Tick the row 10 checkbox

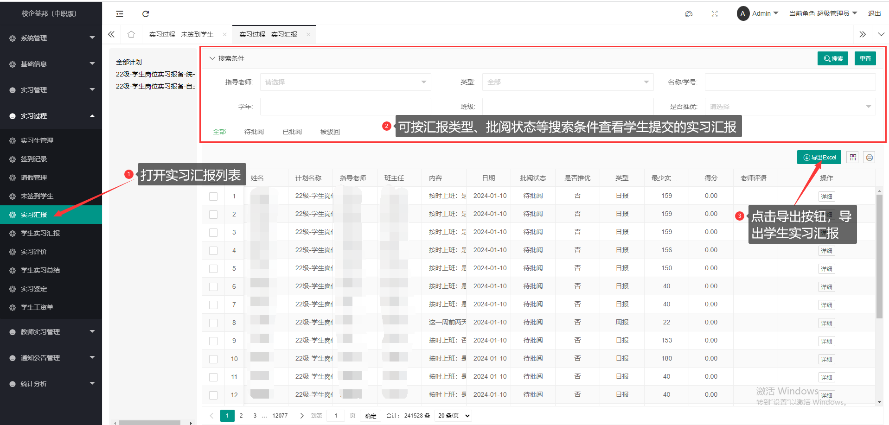pos(213,359)
